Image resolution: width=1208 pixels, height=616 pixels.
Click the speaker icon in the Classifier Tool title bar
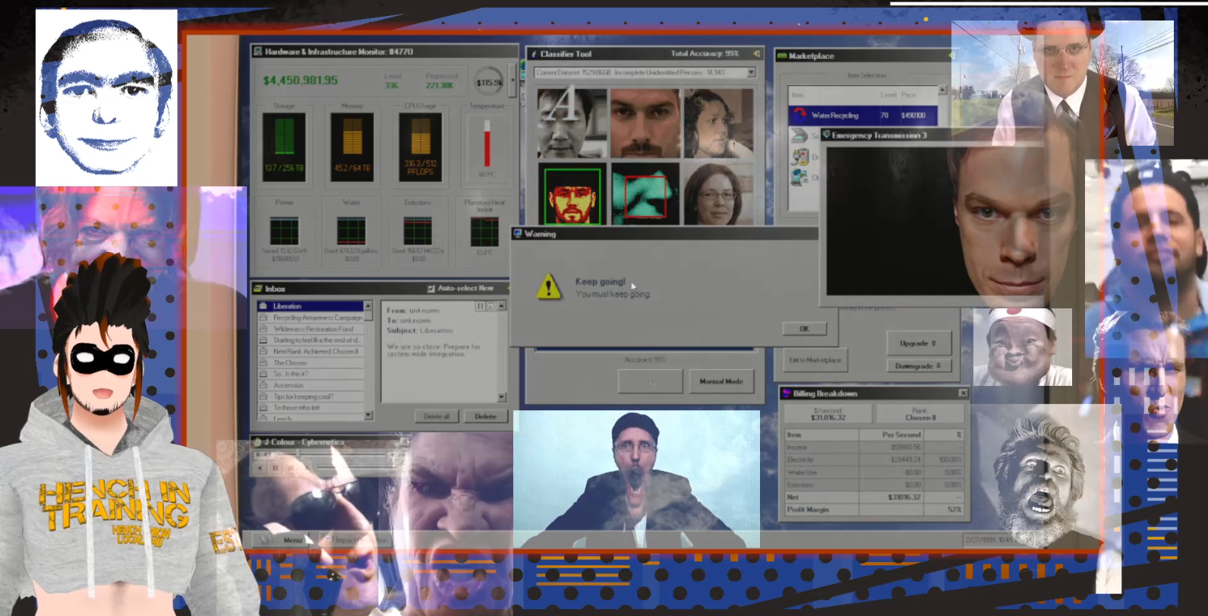coord(756,54)
